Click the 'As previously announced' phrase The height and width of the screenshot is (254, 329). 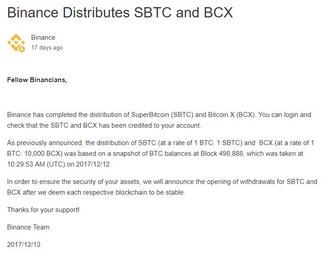point(44,143)
